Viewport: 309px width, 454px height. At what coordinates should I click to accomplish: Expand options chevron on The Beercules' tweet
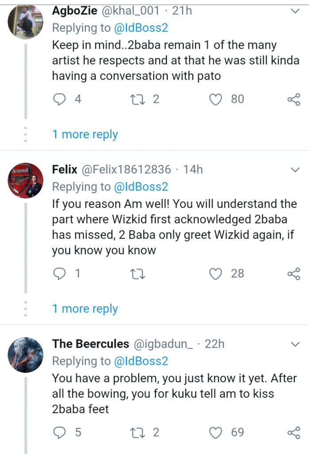295,344
